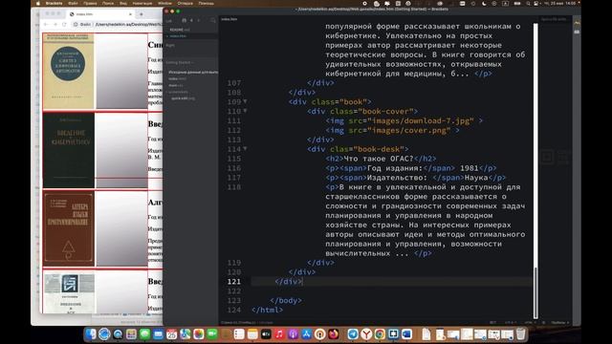612x344 pixels.
Task: Click the first book cover in browser
Action: (x=69, y=71)
